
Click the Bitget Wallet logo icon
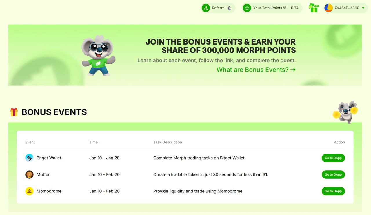point(29,158)
